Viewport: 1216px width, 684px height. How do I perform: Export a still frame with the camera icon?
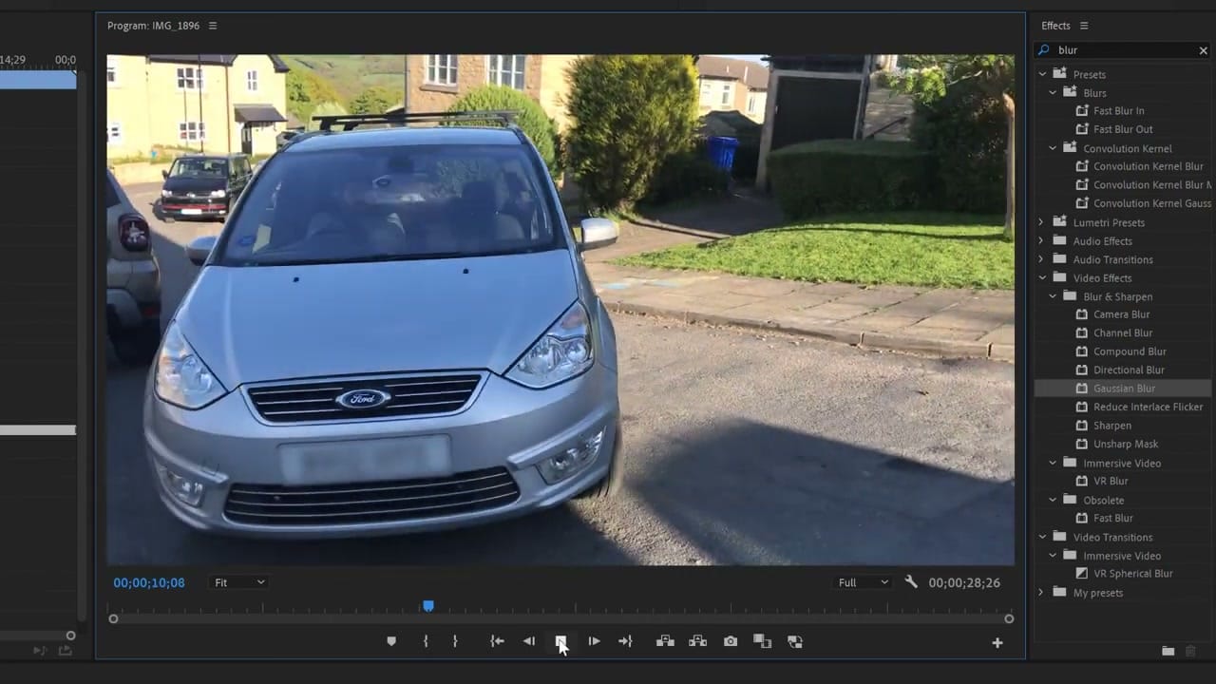(730, 641)
